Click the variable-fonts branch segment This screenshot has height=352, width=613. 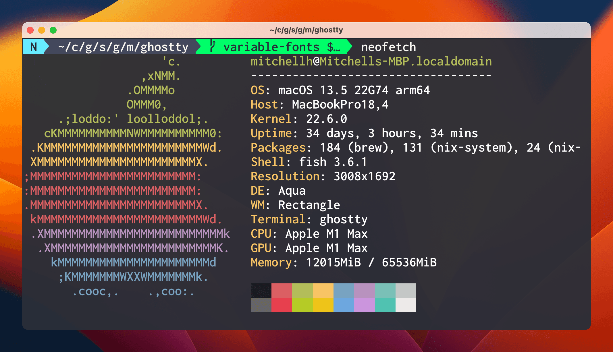(275, 47)
